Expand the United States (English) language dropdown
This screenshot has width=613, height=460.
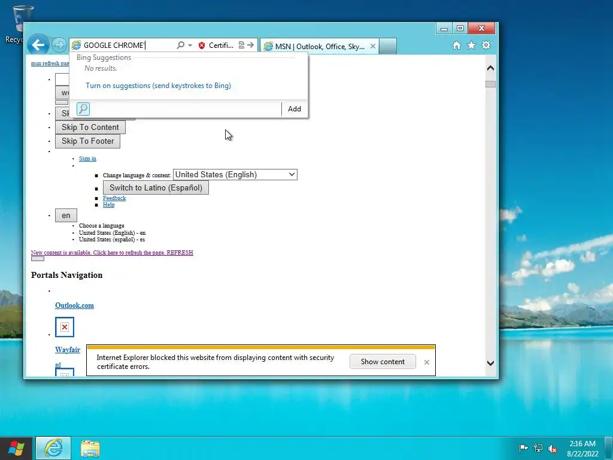[x=235, y=174]
